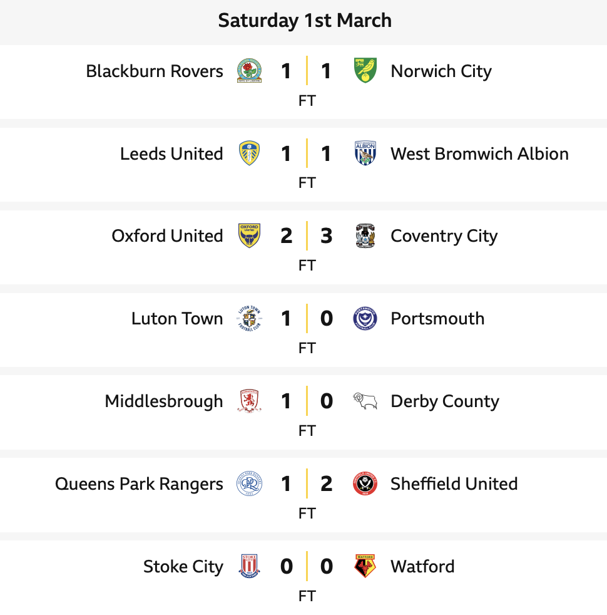Viewport: 607px width, 615px height.
Task: Click FT status under Luton Town match
Action: 307,348
